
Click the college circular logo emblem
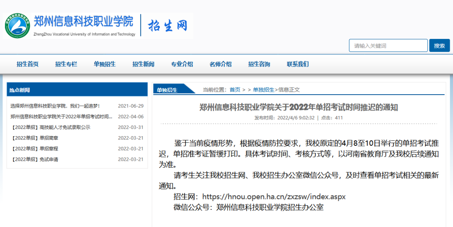18,26
